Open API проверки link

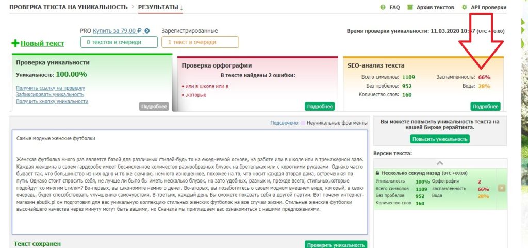pyautogui.click(x=489, y=7)
